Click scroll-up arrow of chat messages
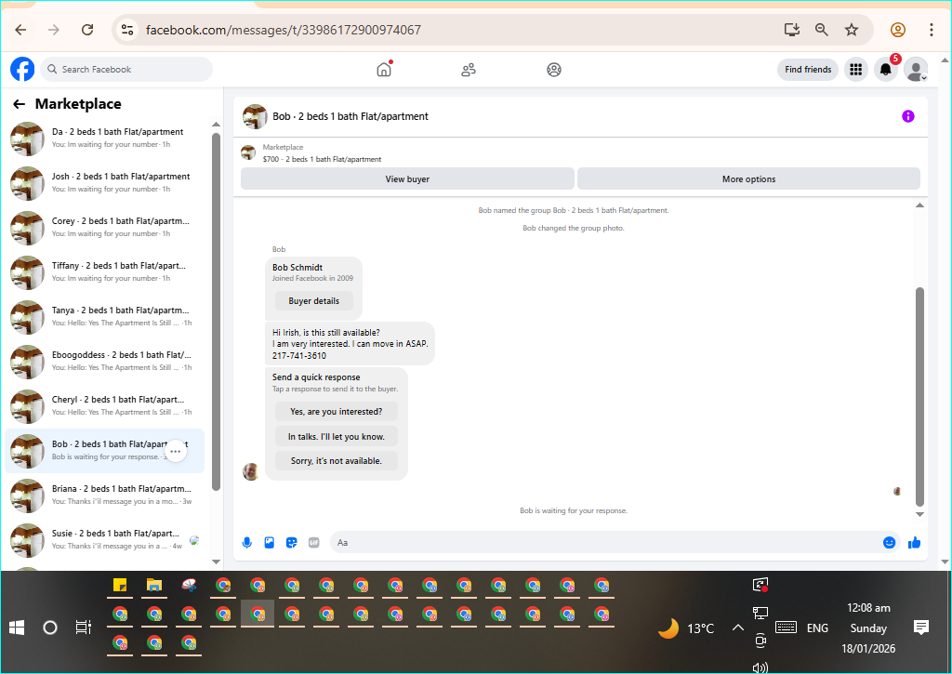This screenshot has width=952, height=674. [x=919, y=205]
